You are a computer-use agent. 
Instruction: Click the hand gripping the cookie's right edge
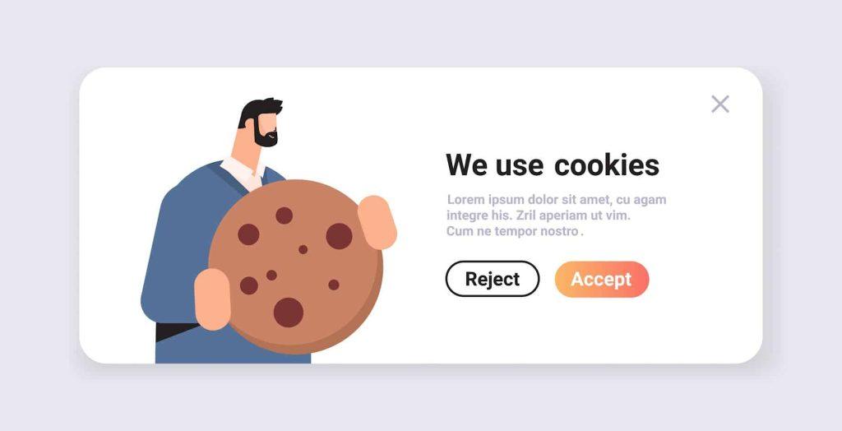[377, 222]
